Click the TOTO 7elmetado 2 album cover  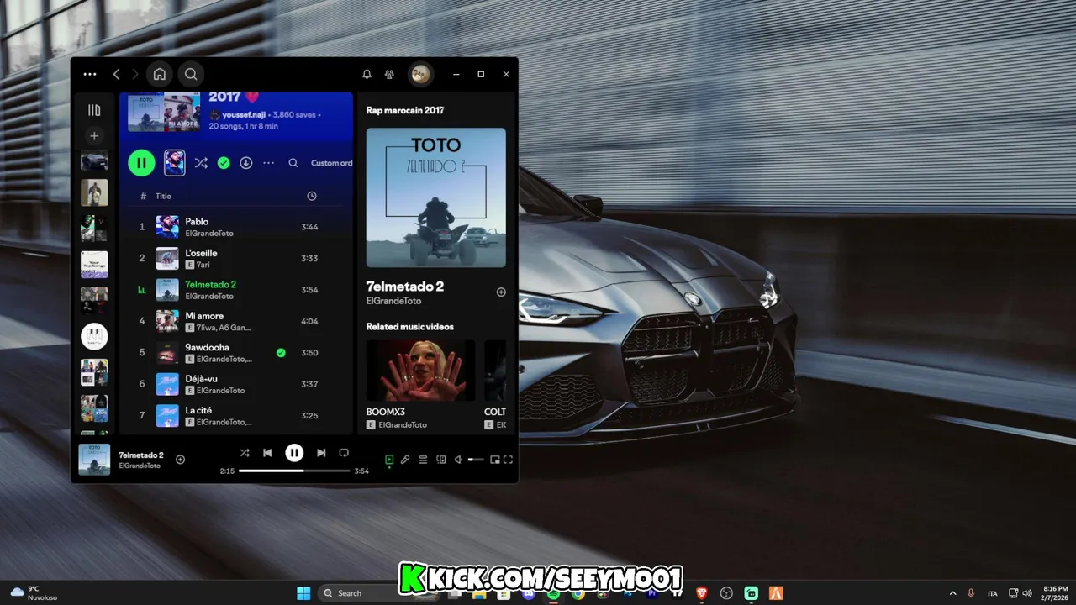pyautogui.click(x=436, y=197)
